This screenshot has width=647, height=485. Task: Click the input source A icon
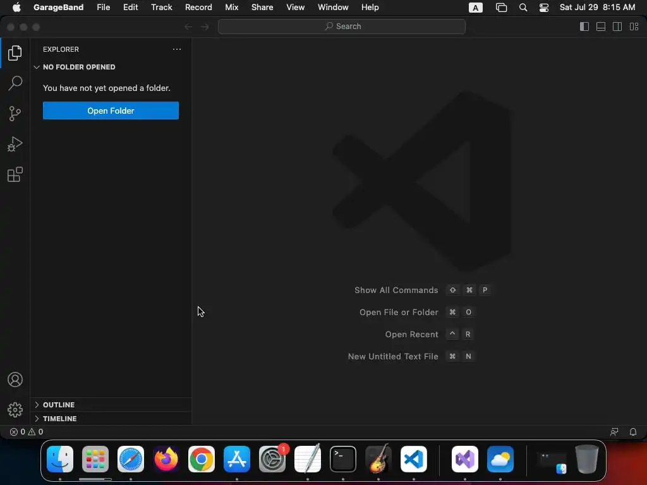(475, 8)
